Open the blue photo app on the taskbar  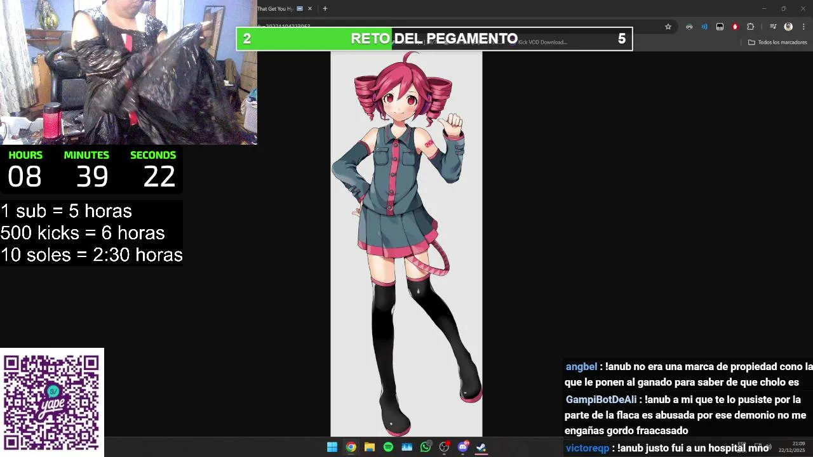coord(406,447)
